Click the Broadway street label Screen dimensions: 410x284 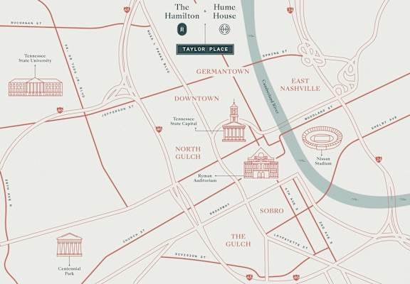pos(219,209)
